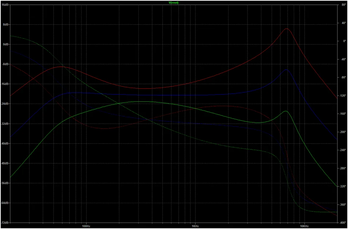Select the -200° phase axis label
Screen dimensions: 348x229
coord(343,132)
